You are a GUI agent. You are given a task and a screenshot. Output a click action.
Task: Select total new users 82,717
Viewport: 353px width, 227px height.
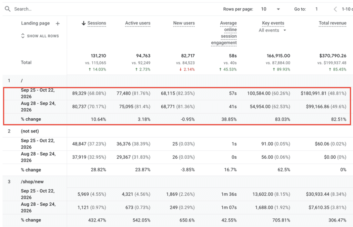pos(188,56)
